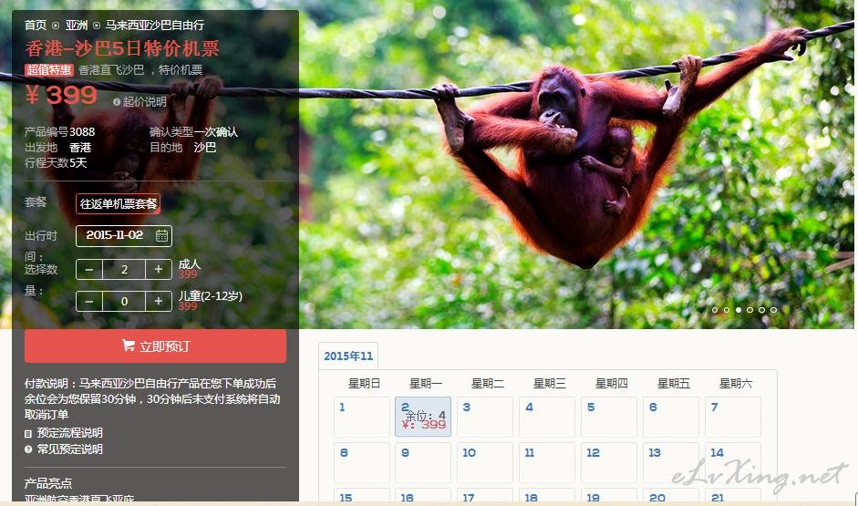Screen dimensions: 858x506
Task: Increase child (2-12岁) count with plus
Action: click(158, 301)
